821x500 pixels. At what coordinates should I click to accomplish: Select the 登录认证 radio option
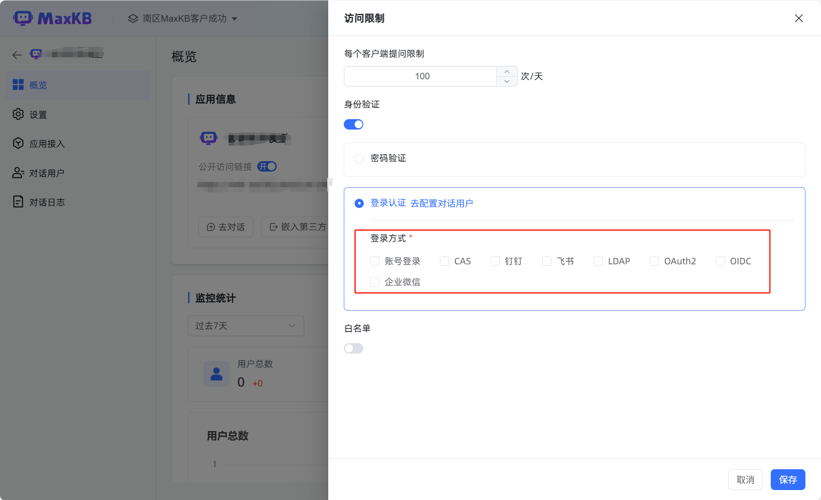click(359, 203)
